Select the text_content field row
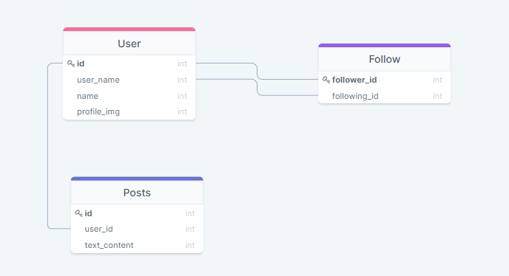The width and height of the screenshot is (509, 276). pos(137,245)
